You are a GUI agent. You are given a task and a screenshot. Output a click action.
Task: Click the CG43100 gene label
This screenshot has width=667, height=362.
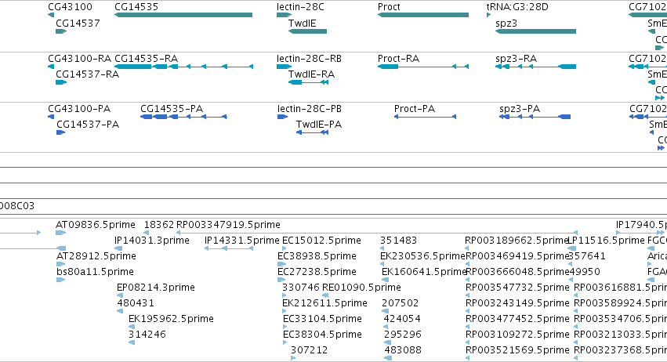[x=70, y=7]
